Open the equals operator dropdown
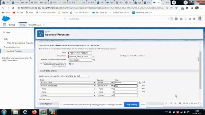Screen dimensions: 205x115 (x=105, y=82)
